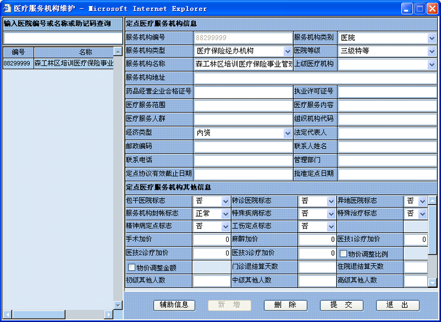Click the hospital list scroll-up arrow
This screenshot has width=441, height=322.
pos(118,51)
